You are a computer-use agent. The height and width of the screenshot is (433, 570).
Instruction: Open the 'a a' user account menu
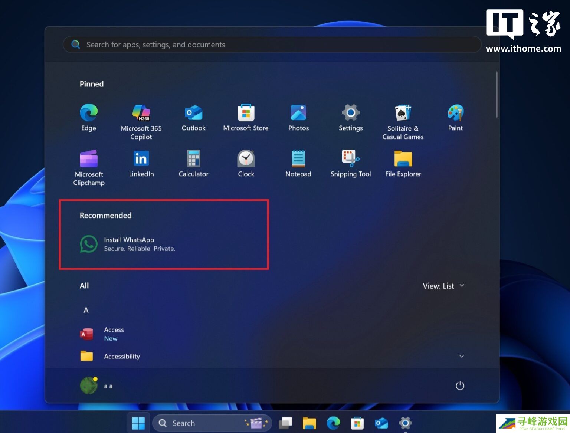point(96,386)
